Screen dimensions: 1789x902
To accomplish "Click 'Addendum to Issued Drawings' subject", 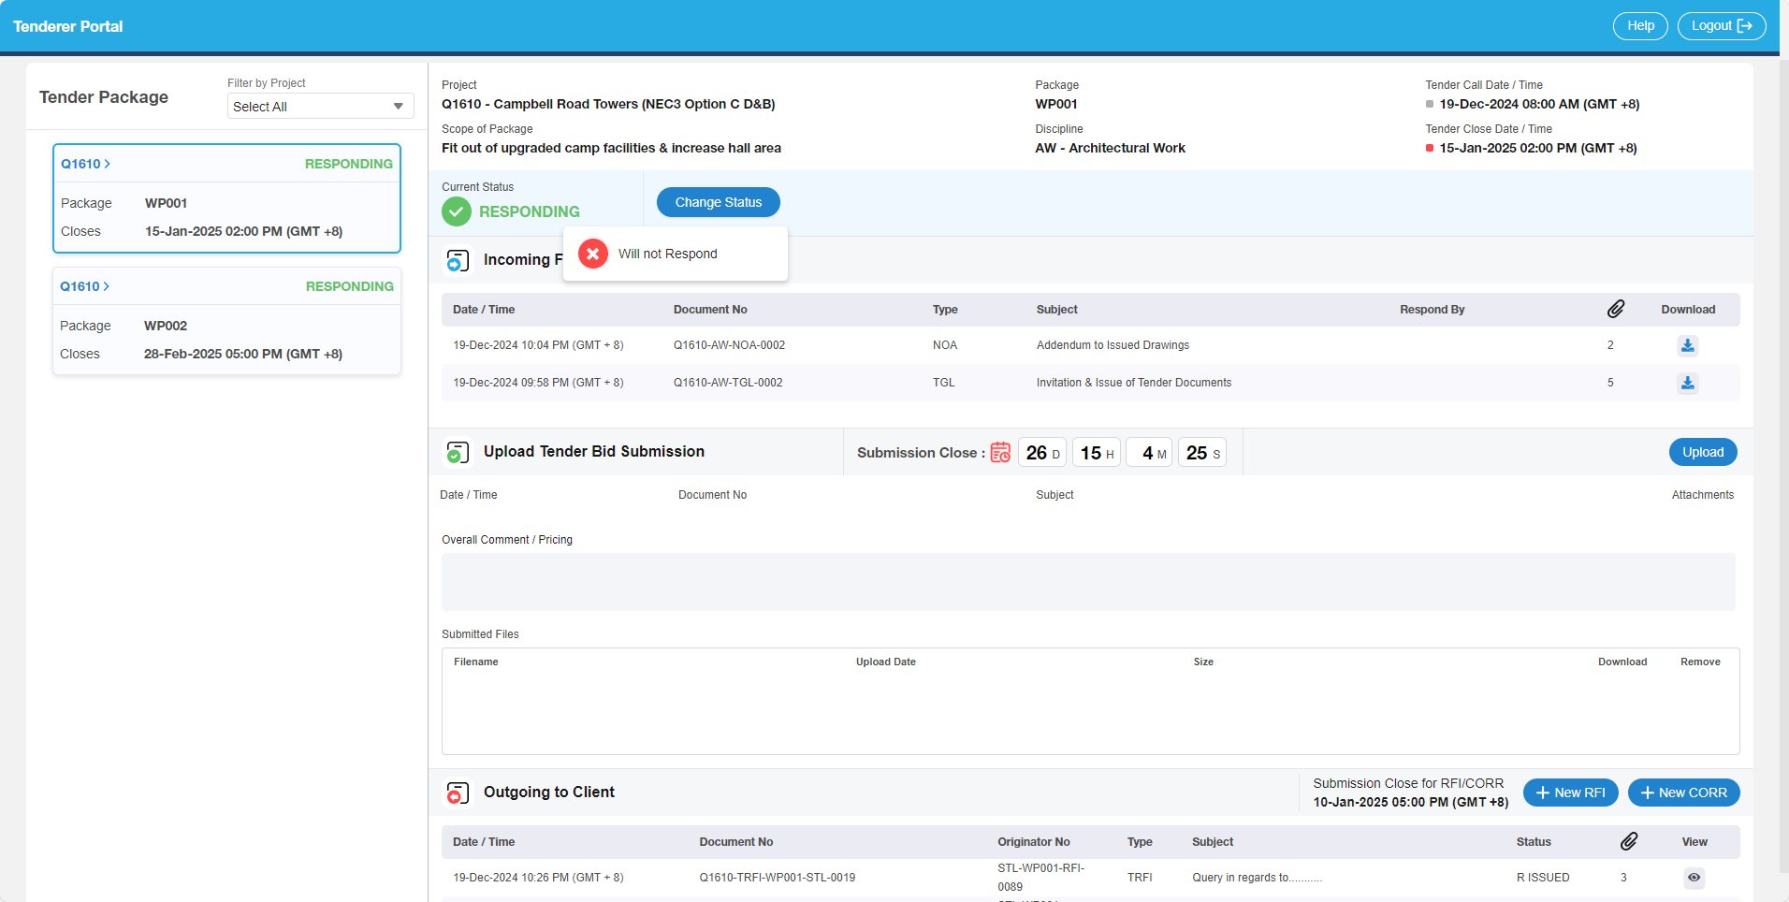I will coord(1113,345).
